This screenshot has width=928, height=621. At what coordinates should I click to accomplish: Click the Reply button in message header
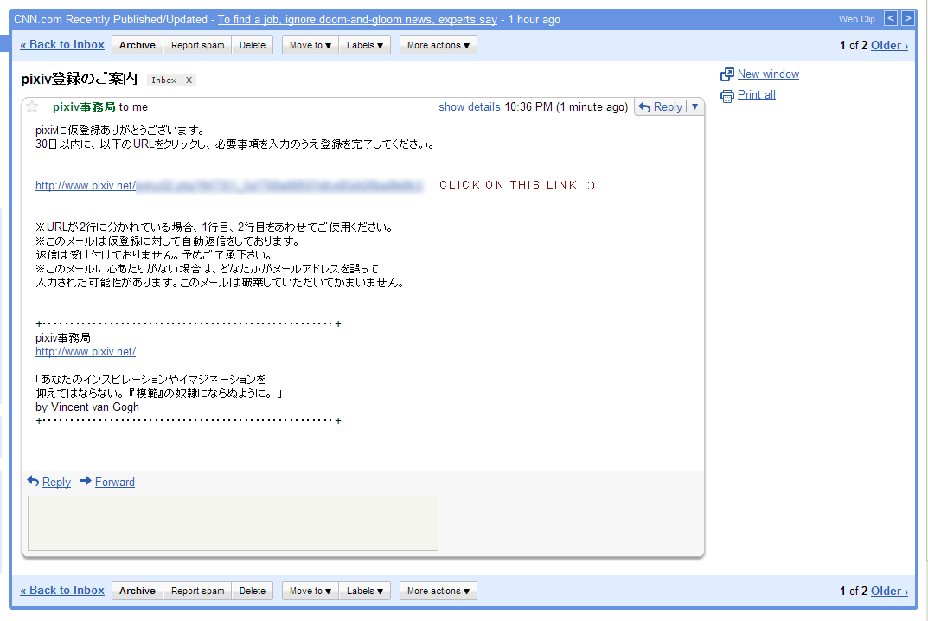[x=661, y=107]
